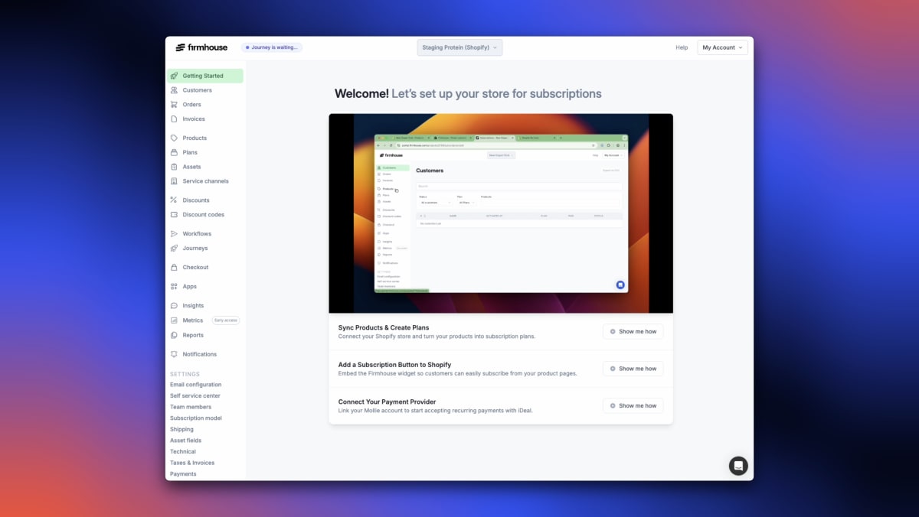
Task: Click the Add a Subscription Button to Shopify heading
Action: [394, 365]
